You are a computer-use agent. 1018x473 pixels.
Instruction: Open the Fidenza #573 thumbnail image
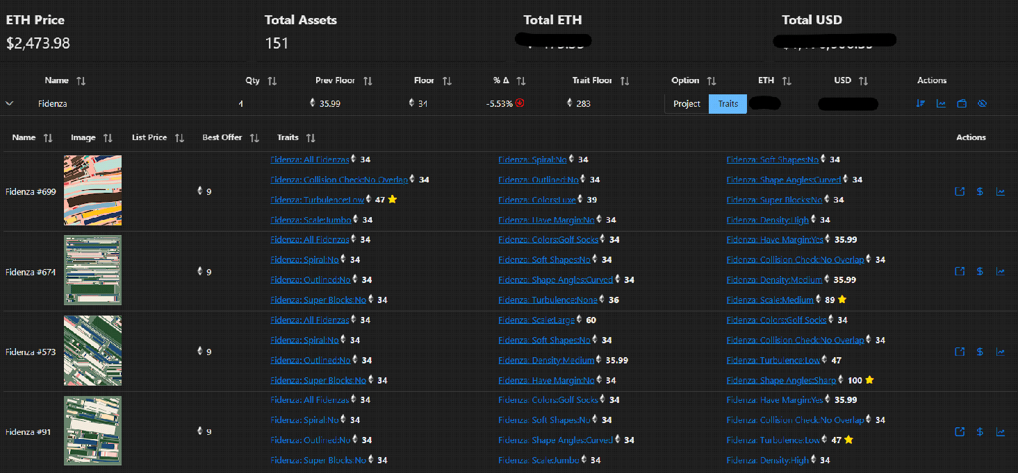point(92,350)
